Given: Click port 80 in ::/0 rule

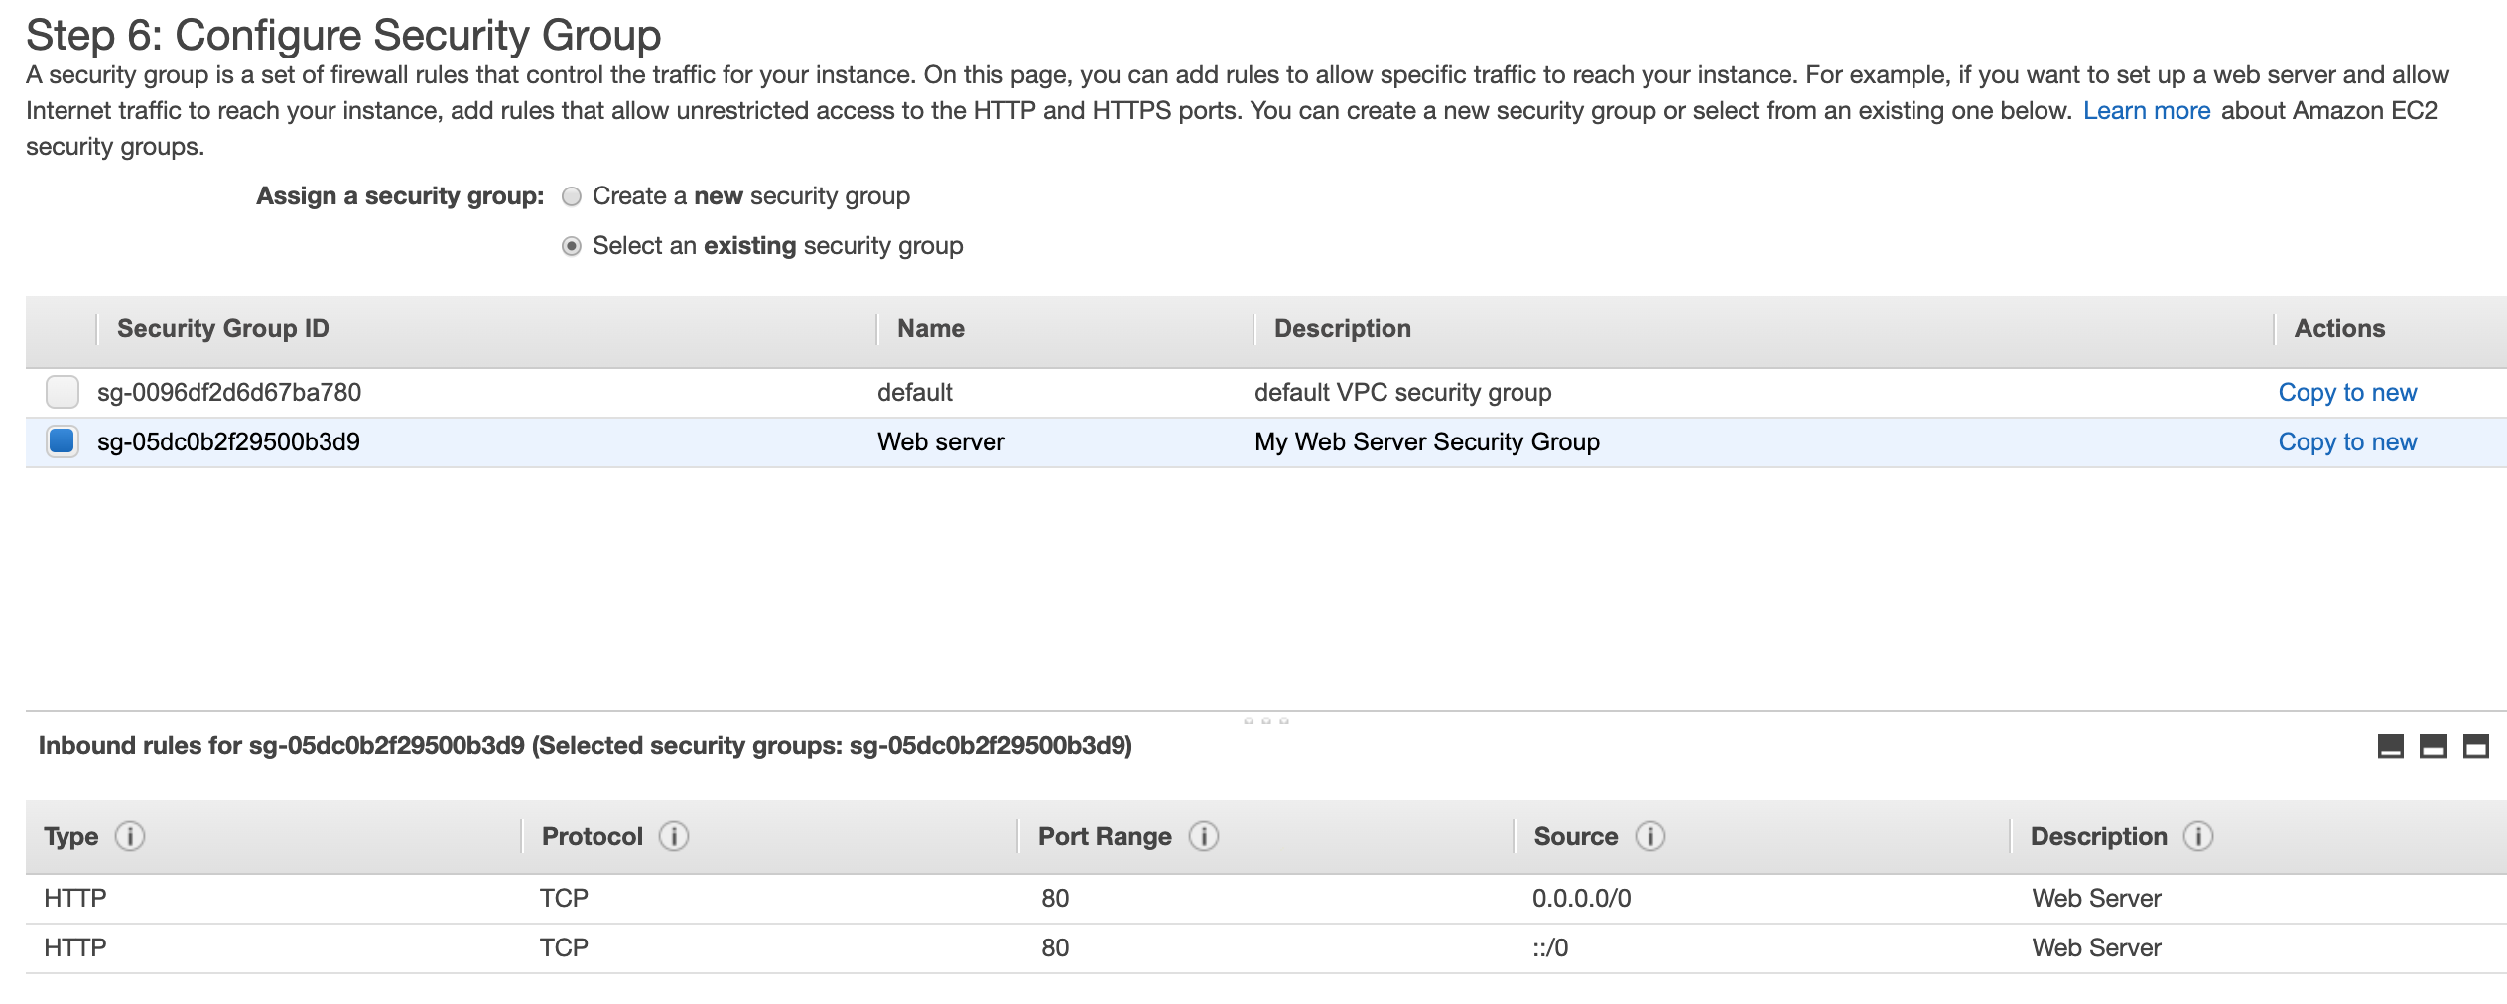Looking at the screenshot, I should (x=1055, y=947).
